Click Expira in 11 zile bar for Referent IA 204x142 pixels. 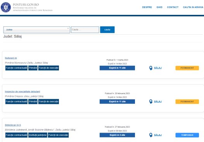click(x=117, y=68)
